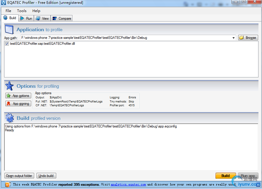Open App options

point(18,96)
